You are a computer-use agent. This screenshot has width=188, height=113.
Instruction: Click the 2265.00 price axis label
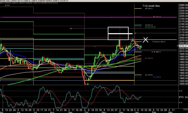point(183,5)
